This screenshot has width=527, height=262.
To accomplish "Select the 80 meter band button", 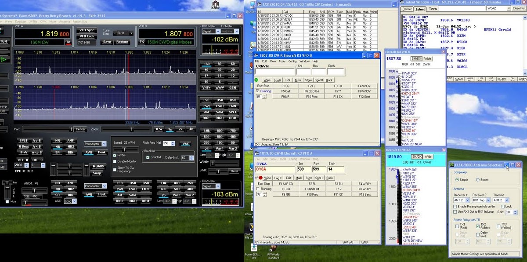I will coord(219,64).
